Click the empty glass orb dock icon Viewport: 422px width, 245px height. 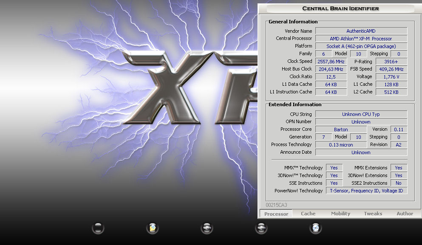click(x=98, y=228)
